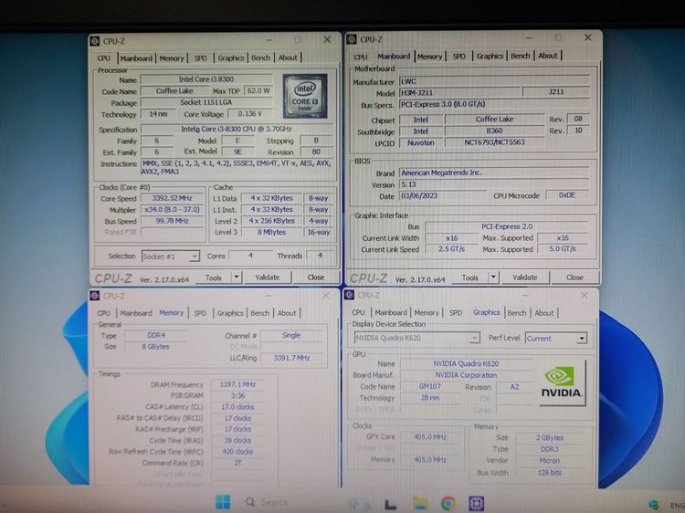Minimize the CPU tab CPU-Z window

pyautogui.click(x=269, y=40)
